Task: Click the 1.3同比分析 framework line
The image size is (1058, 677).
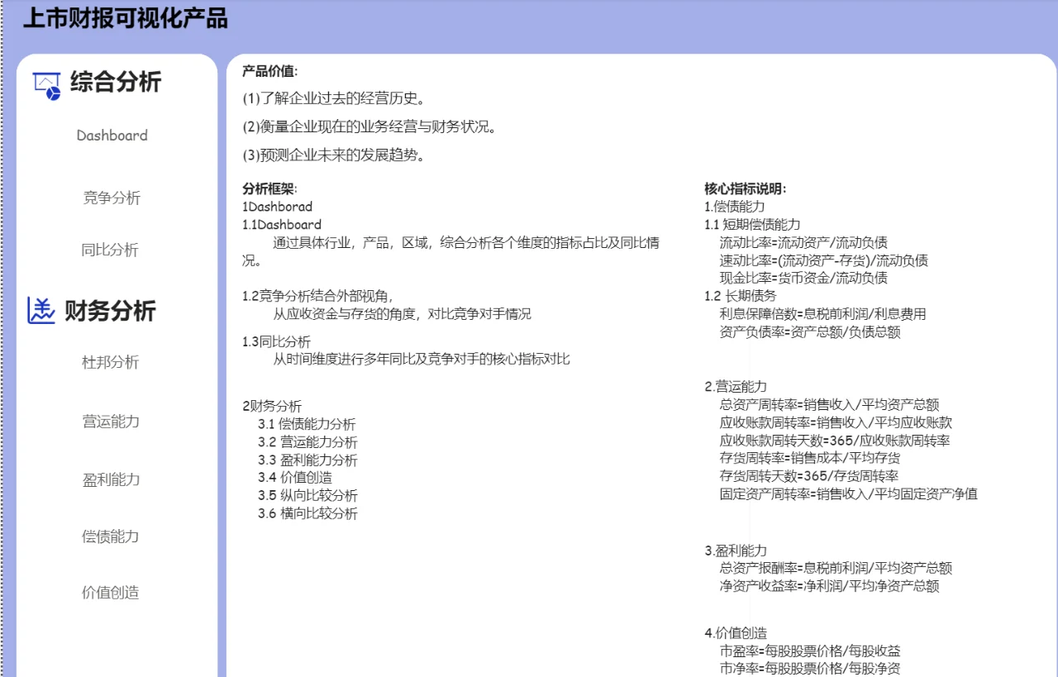Action: (x=276, y=341)
